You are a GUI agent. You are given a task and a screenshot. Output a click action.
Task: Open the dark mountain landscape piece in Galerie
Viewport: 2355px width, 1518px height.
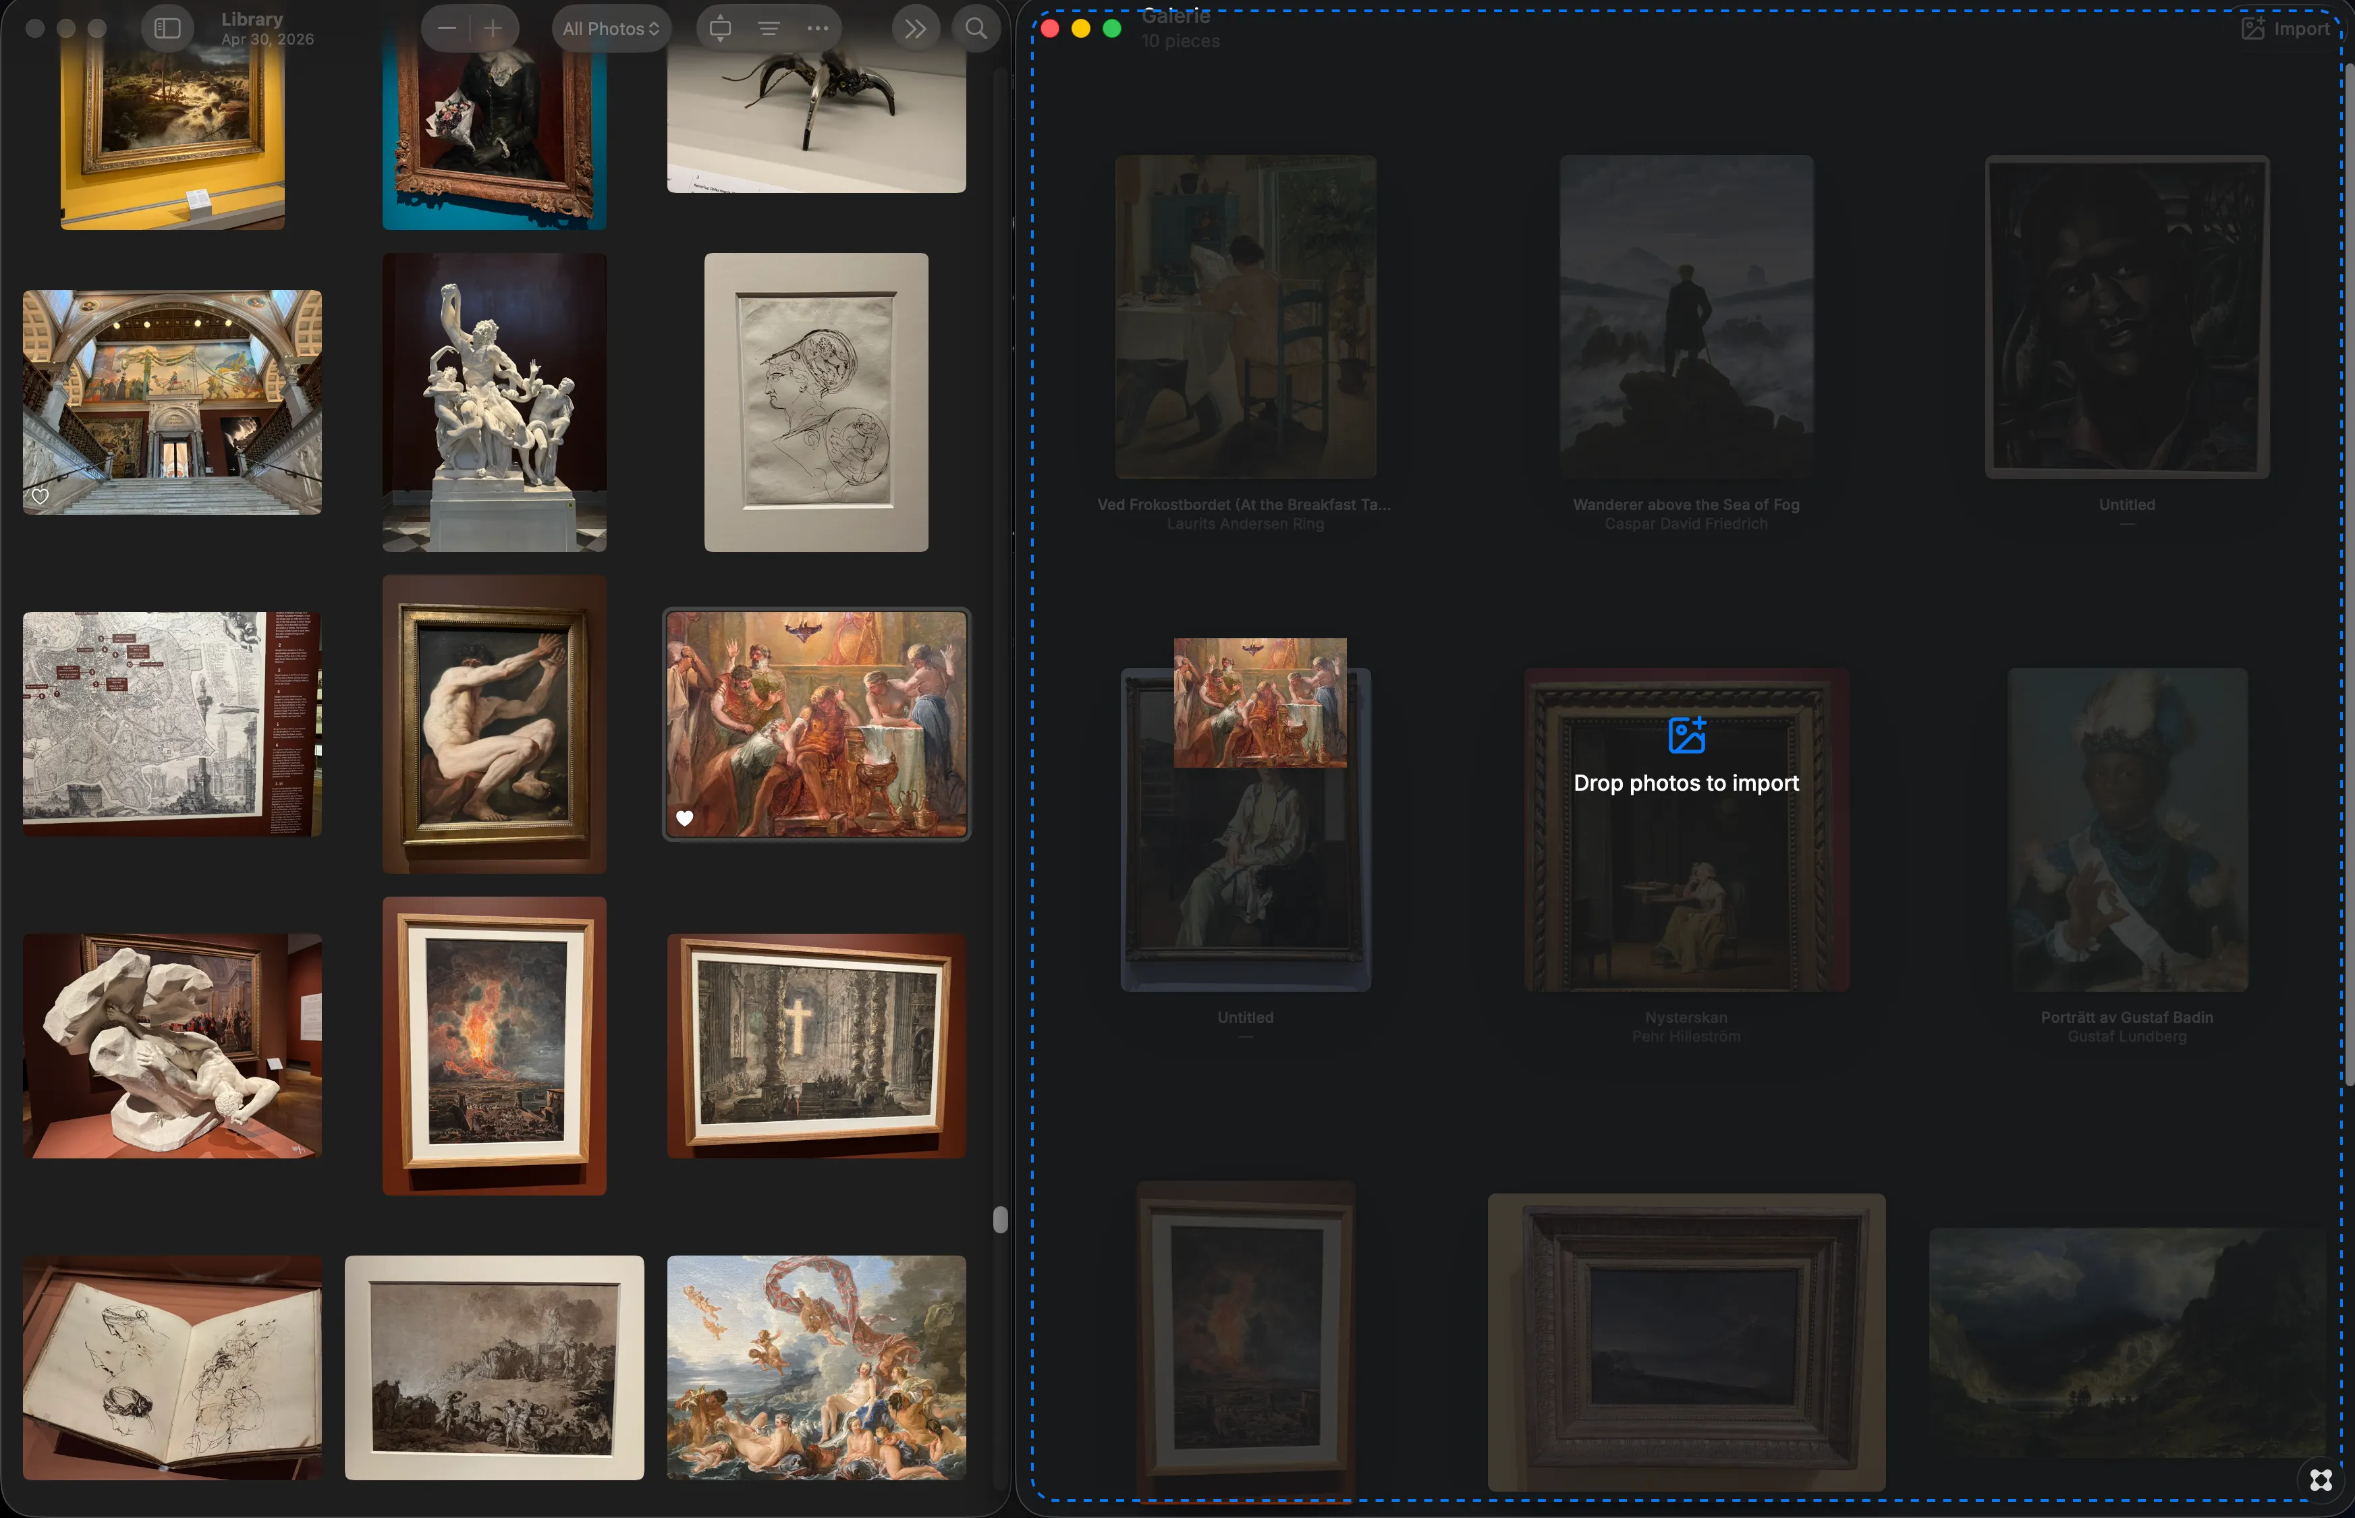(2128, 1343)
